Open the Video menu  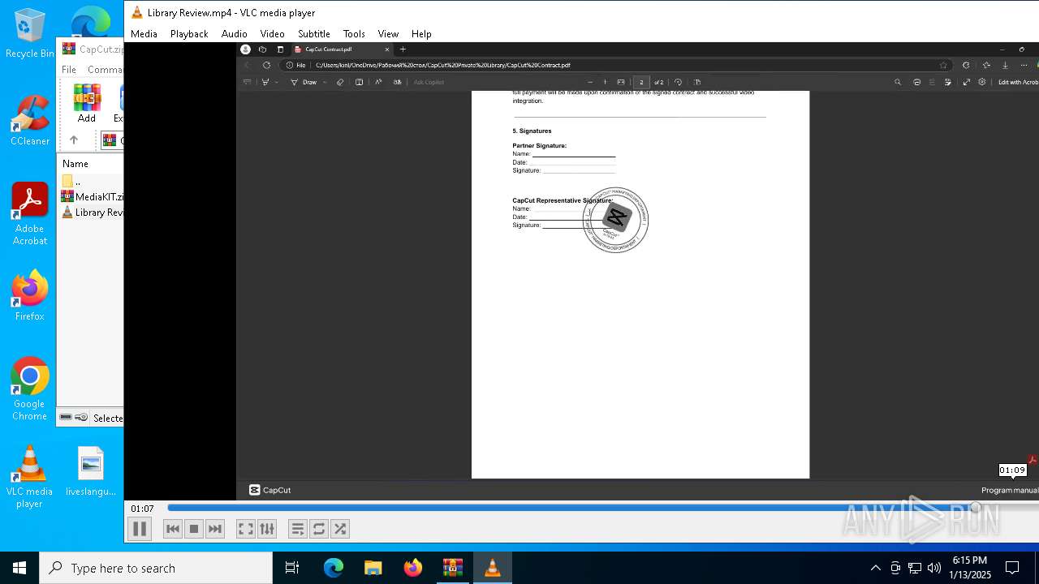pos(272,34)
